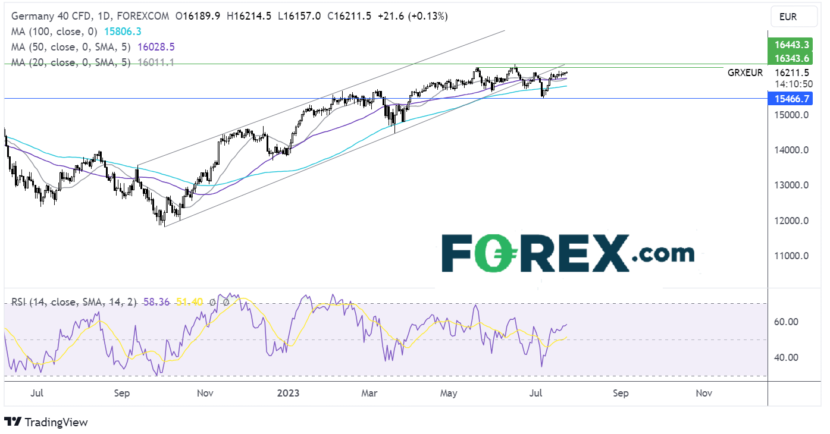Click the 11000.0 price axis value
The width and height of the screenshot is (830, 434).
pyautogui.click(x=792, y=256)
